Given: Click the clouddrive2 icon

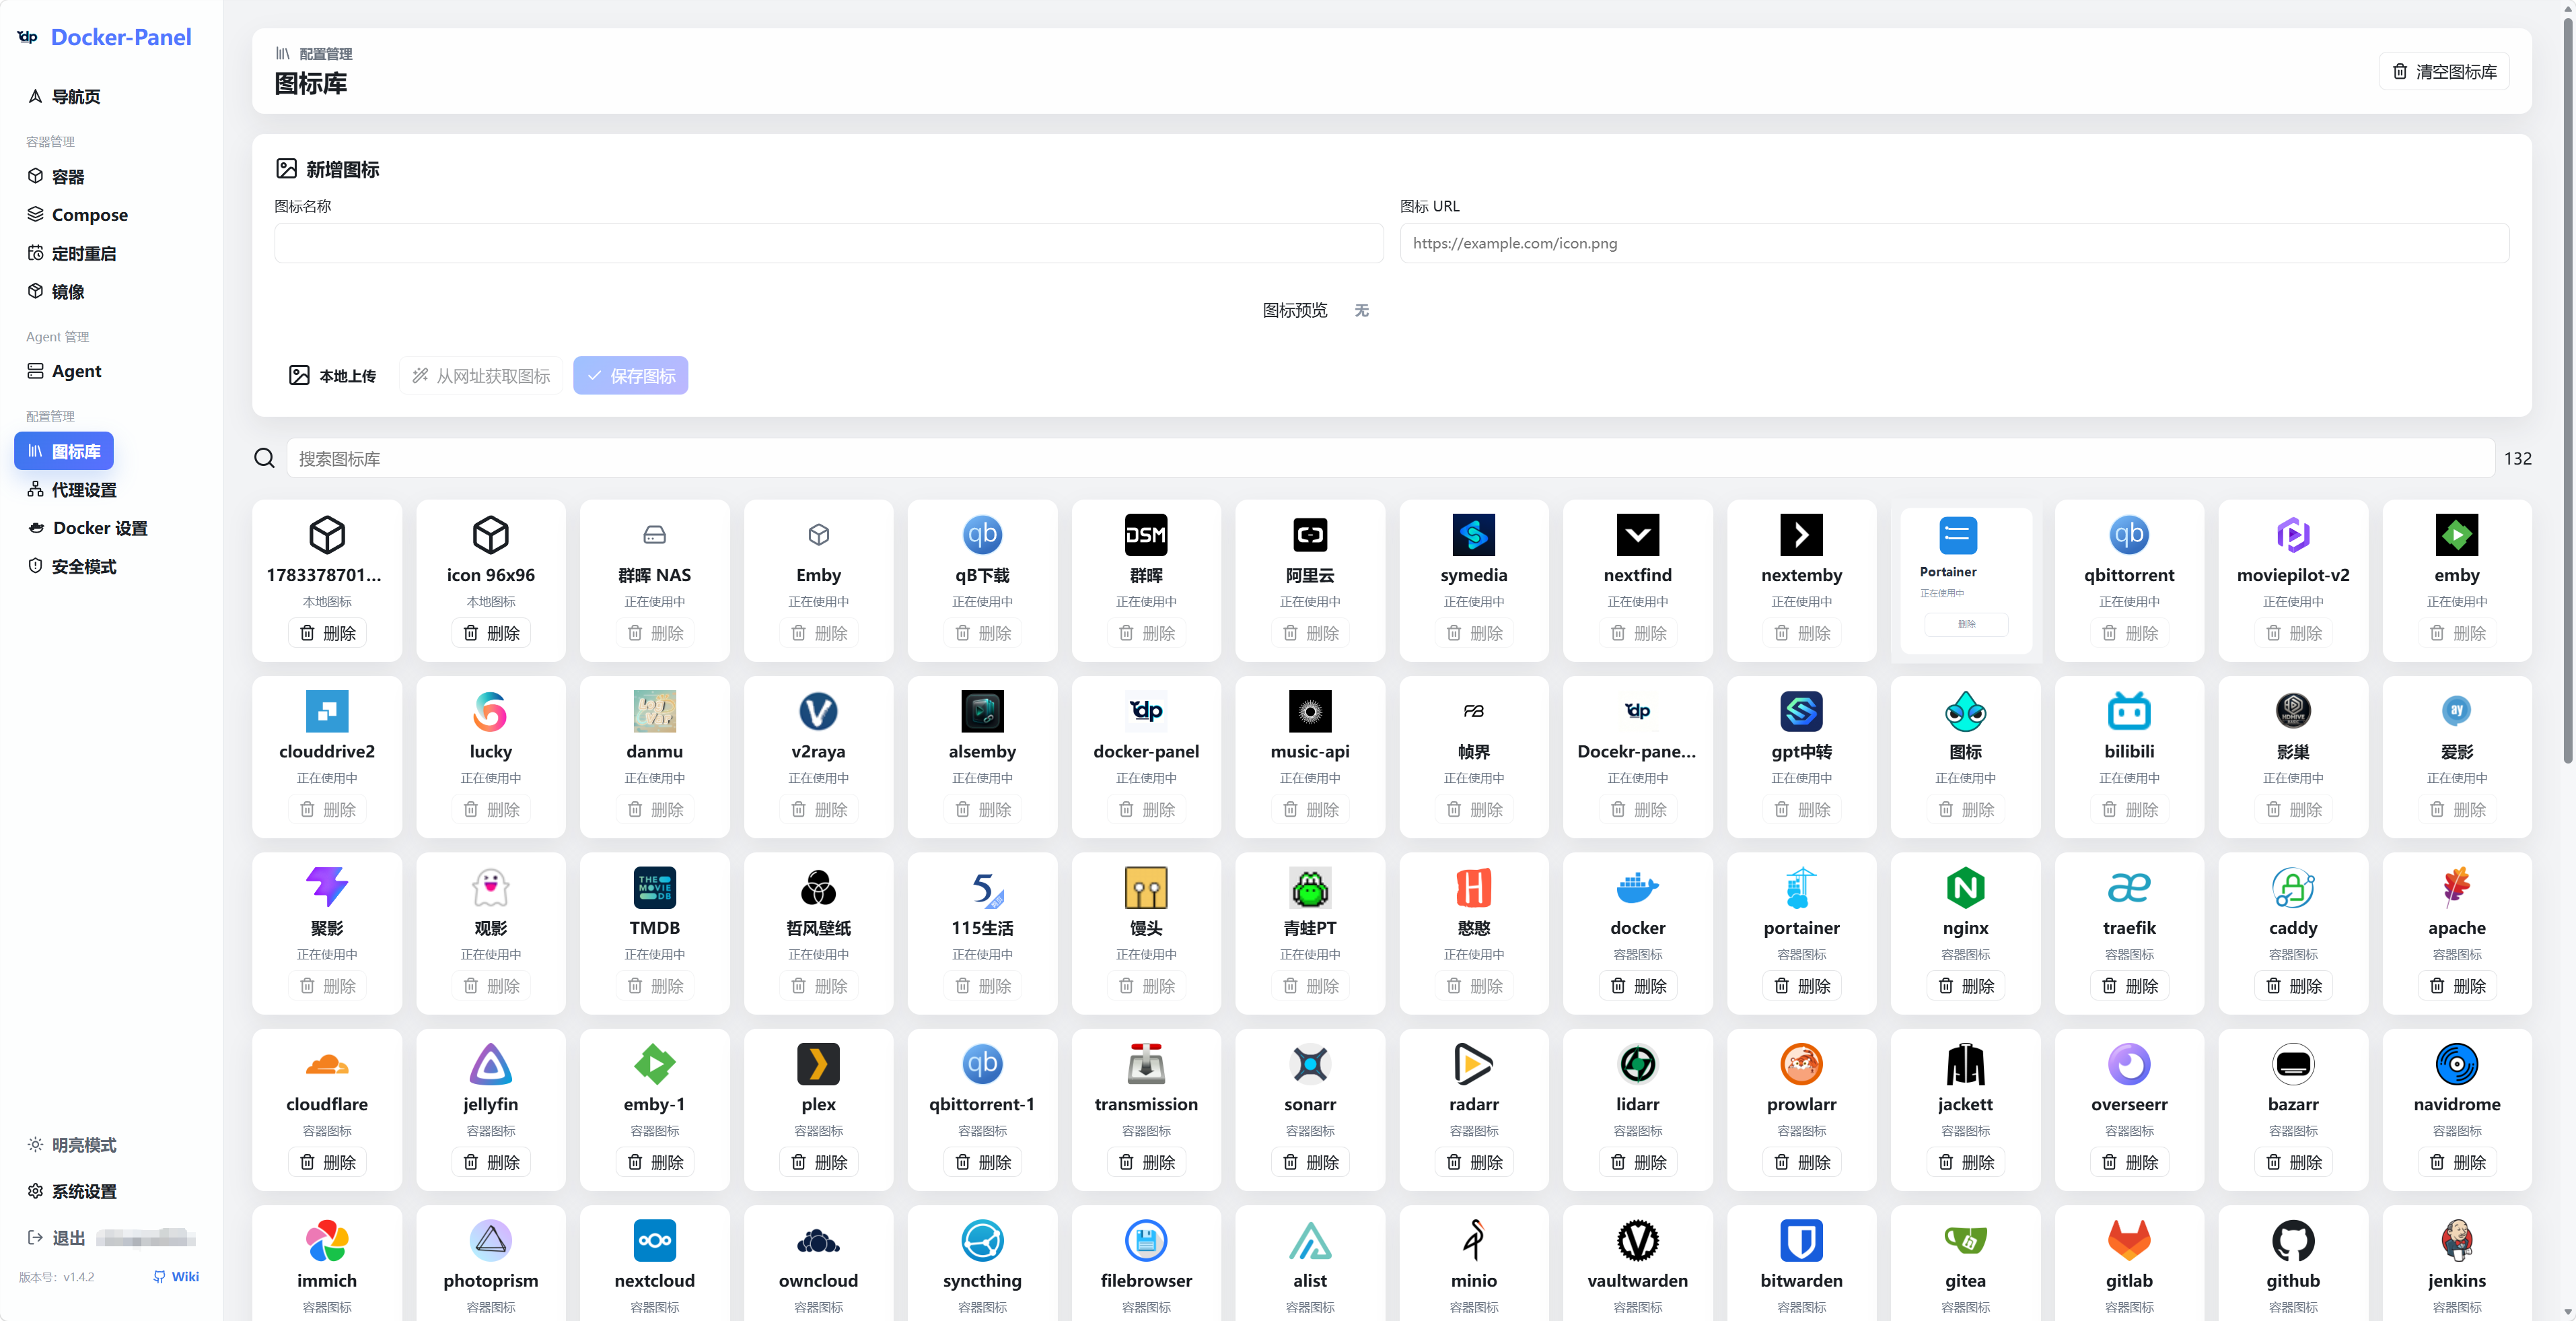Looking at the screenshot, I should coord(327,710).
